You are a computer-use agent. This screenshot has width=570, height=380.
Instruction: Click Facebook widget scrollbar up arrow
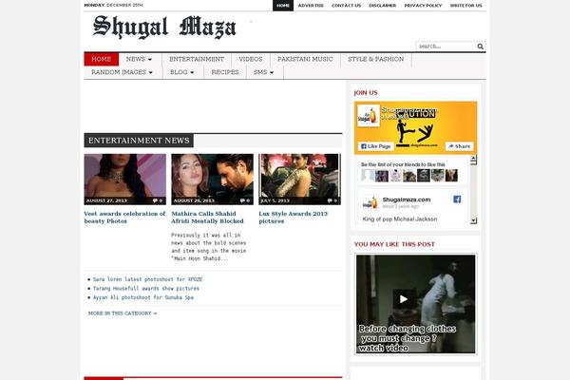coord(473,159)
